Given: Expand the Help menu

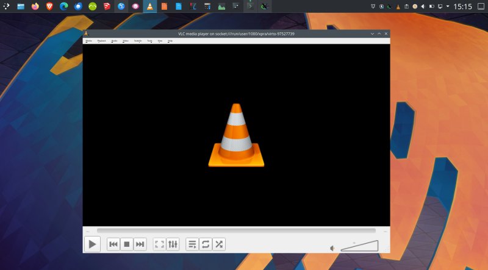Looking at the screenshot, I should [170, 41].
